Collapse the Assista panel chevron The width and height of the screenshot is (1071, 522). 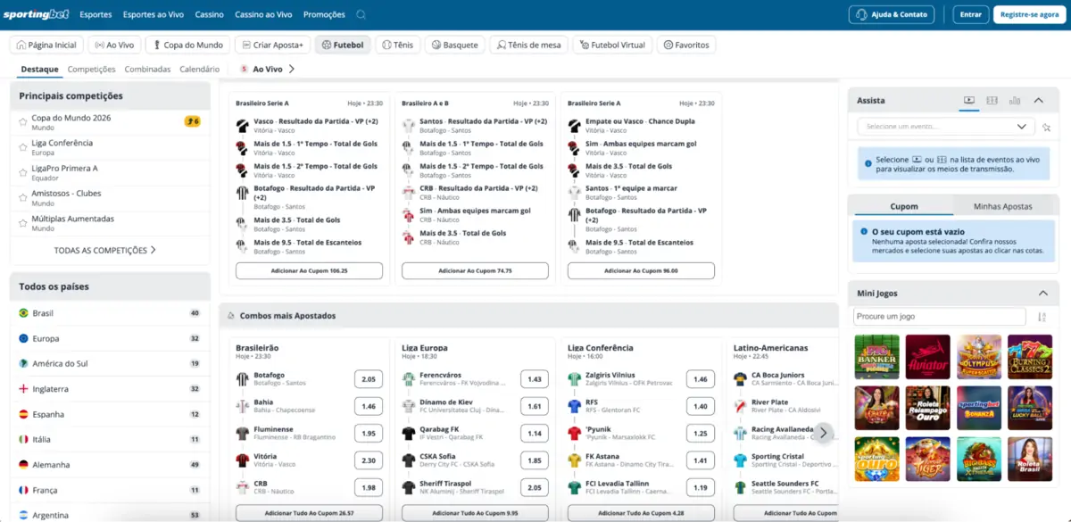(x=1039, y=101)
